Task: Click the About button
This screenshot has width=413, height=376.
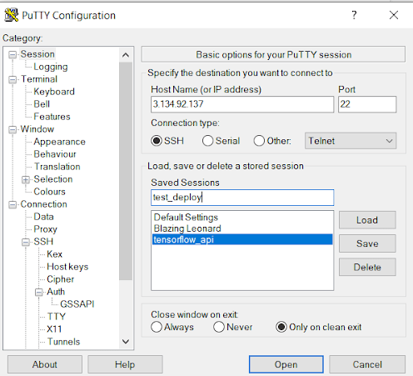Action: [x=45, y=364]
